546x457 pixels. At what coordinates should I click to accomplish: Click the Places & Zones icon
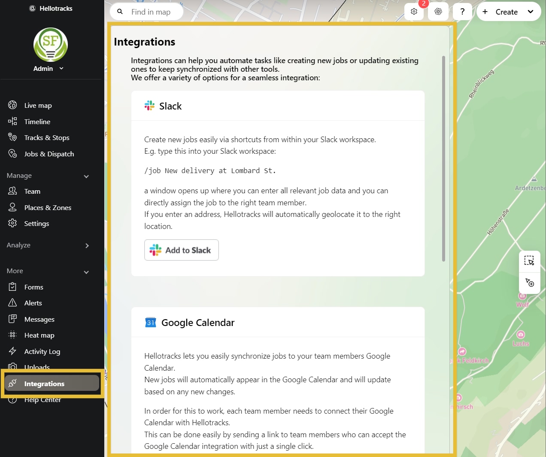pos(12,207)
